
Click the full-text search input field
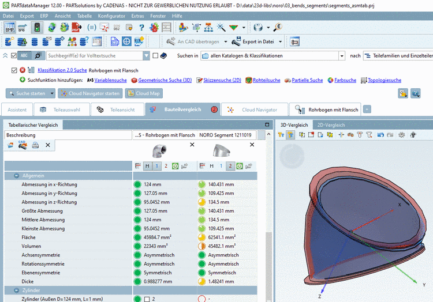coord(95,56)
